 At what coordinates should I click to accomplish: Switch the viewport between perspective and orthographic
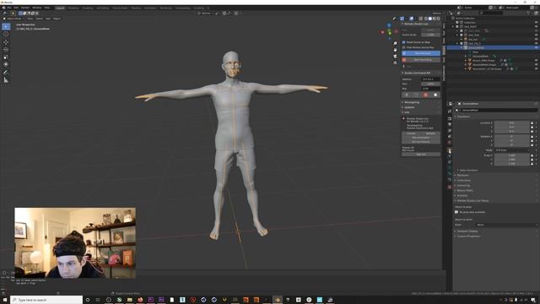(x=395, y=62)
